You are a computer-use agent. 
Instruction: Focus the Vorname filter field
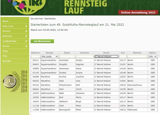pyautogui.click(x=84, y=56)
